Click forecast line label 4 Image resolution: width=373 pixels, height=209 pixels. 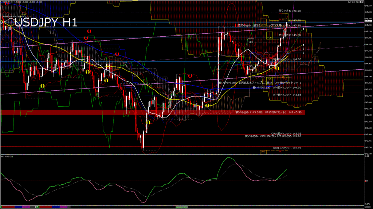click(x=303, y=29)
